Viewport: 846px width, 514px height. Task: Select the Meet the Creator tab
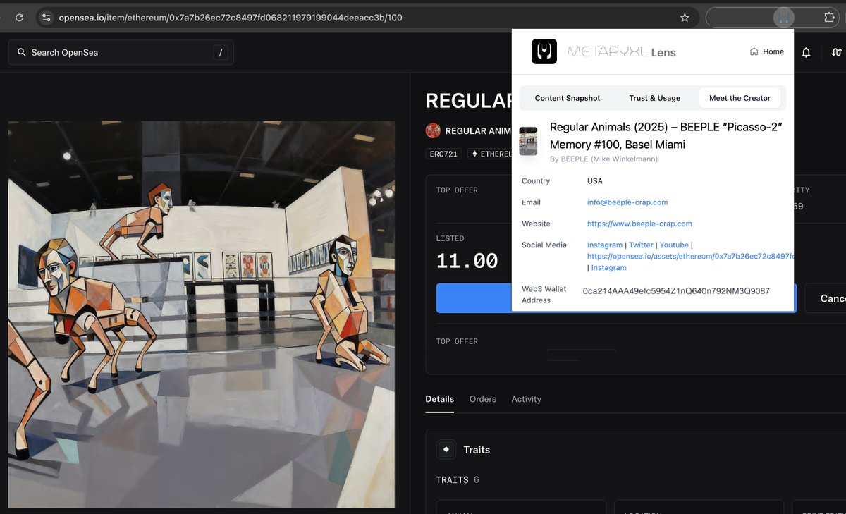click(x=740, y=98)
